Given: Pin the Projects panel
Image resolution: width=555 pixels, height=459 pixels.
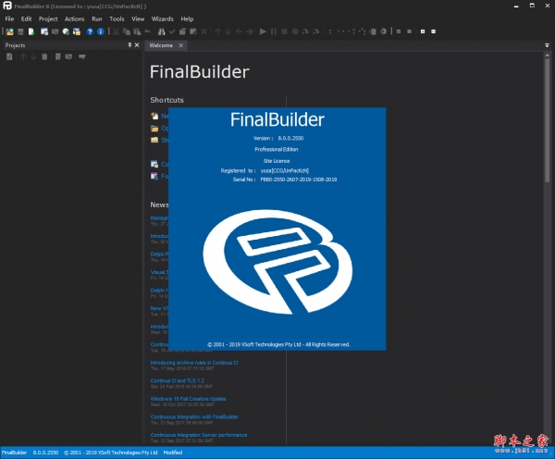Looking at the screenshot, I should coord(129,45).
